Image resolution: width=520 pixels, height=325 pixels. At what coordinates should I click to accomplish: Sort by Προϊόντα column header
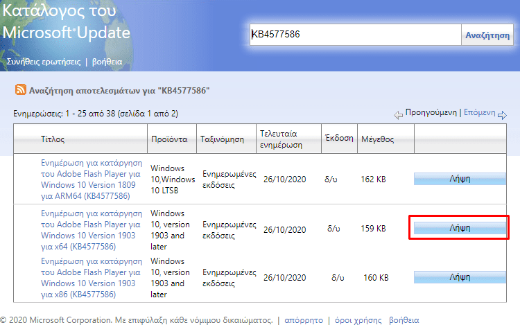(169, 139)
